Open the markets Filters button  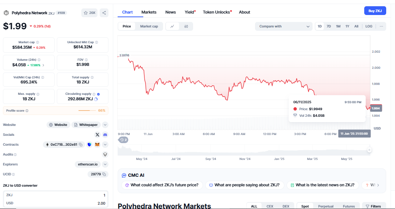[374, 206]
